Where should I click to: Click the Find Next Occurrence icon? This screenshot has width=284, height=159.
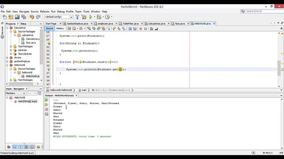pos(99,28)
